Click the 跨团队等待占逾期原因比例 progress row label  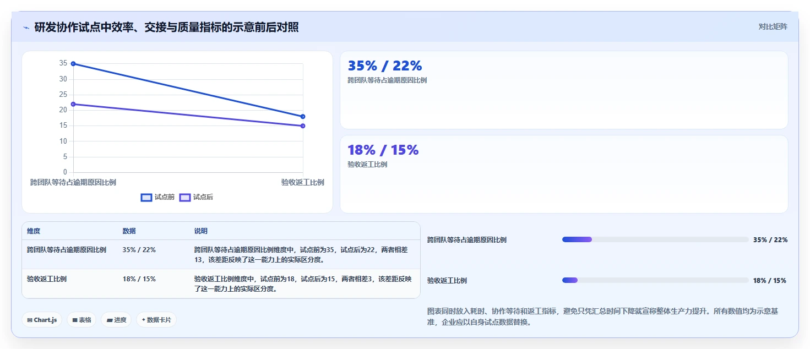click(x=467, y=240)
